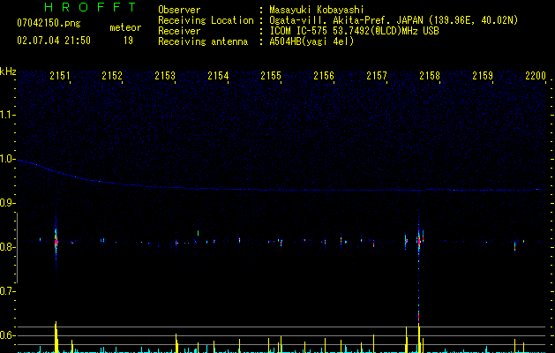Click the 0.8 kHz axis label
Screen dimensions: 555x353
(x=7, y=247)
